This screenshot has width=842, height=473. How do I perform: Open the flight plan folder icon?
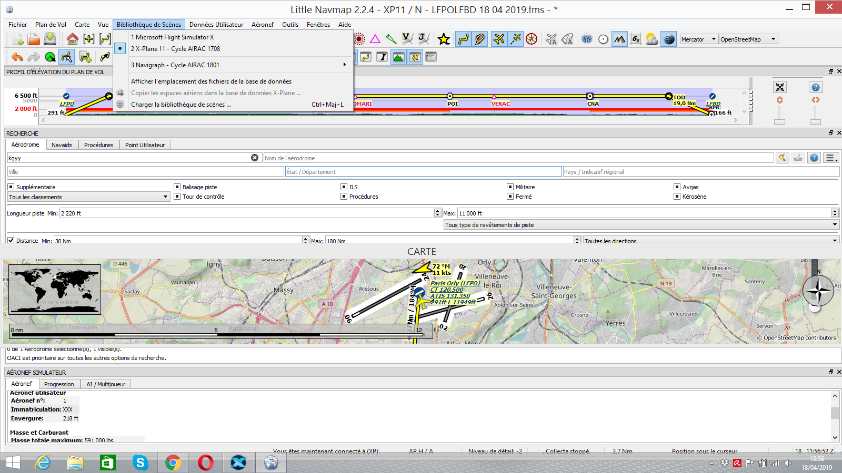click(x=34, y=39)
